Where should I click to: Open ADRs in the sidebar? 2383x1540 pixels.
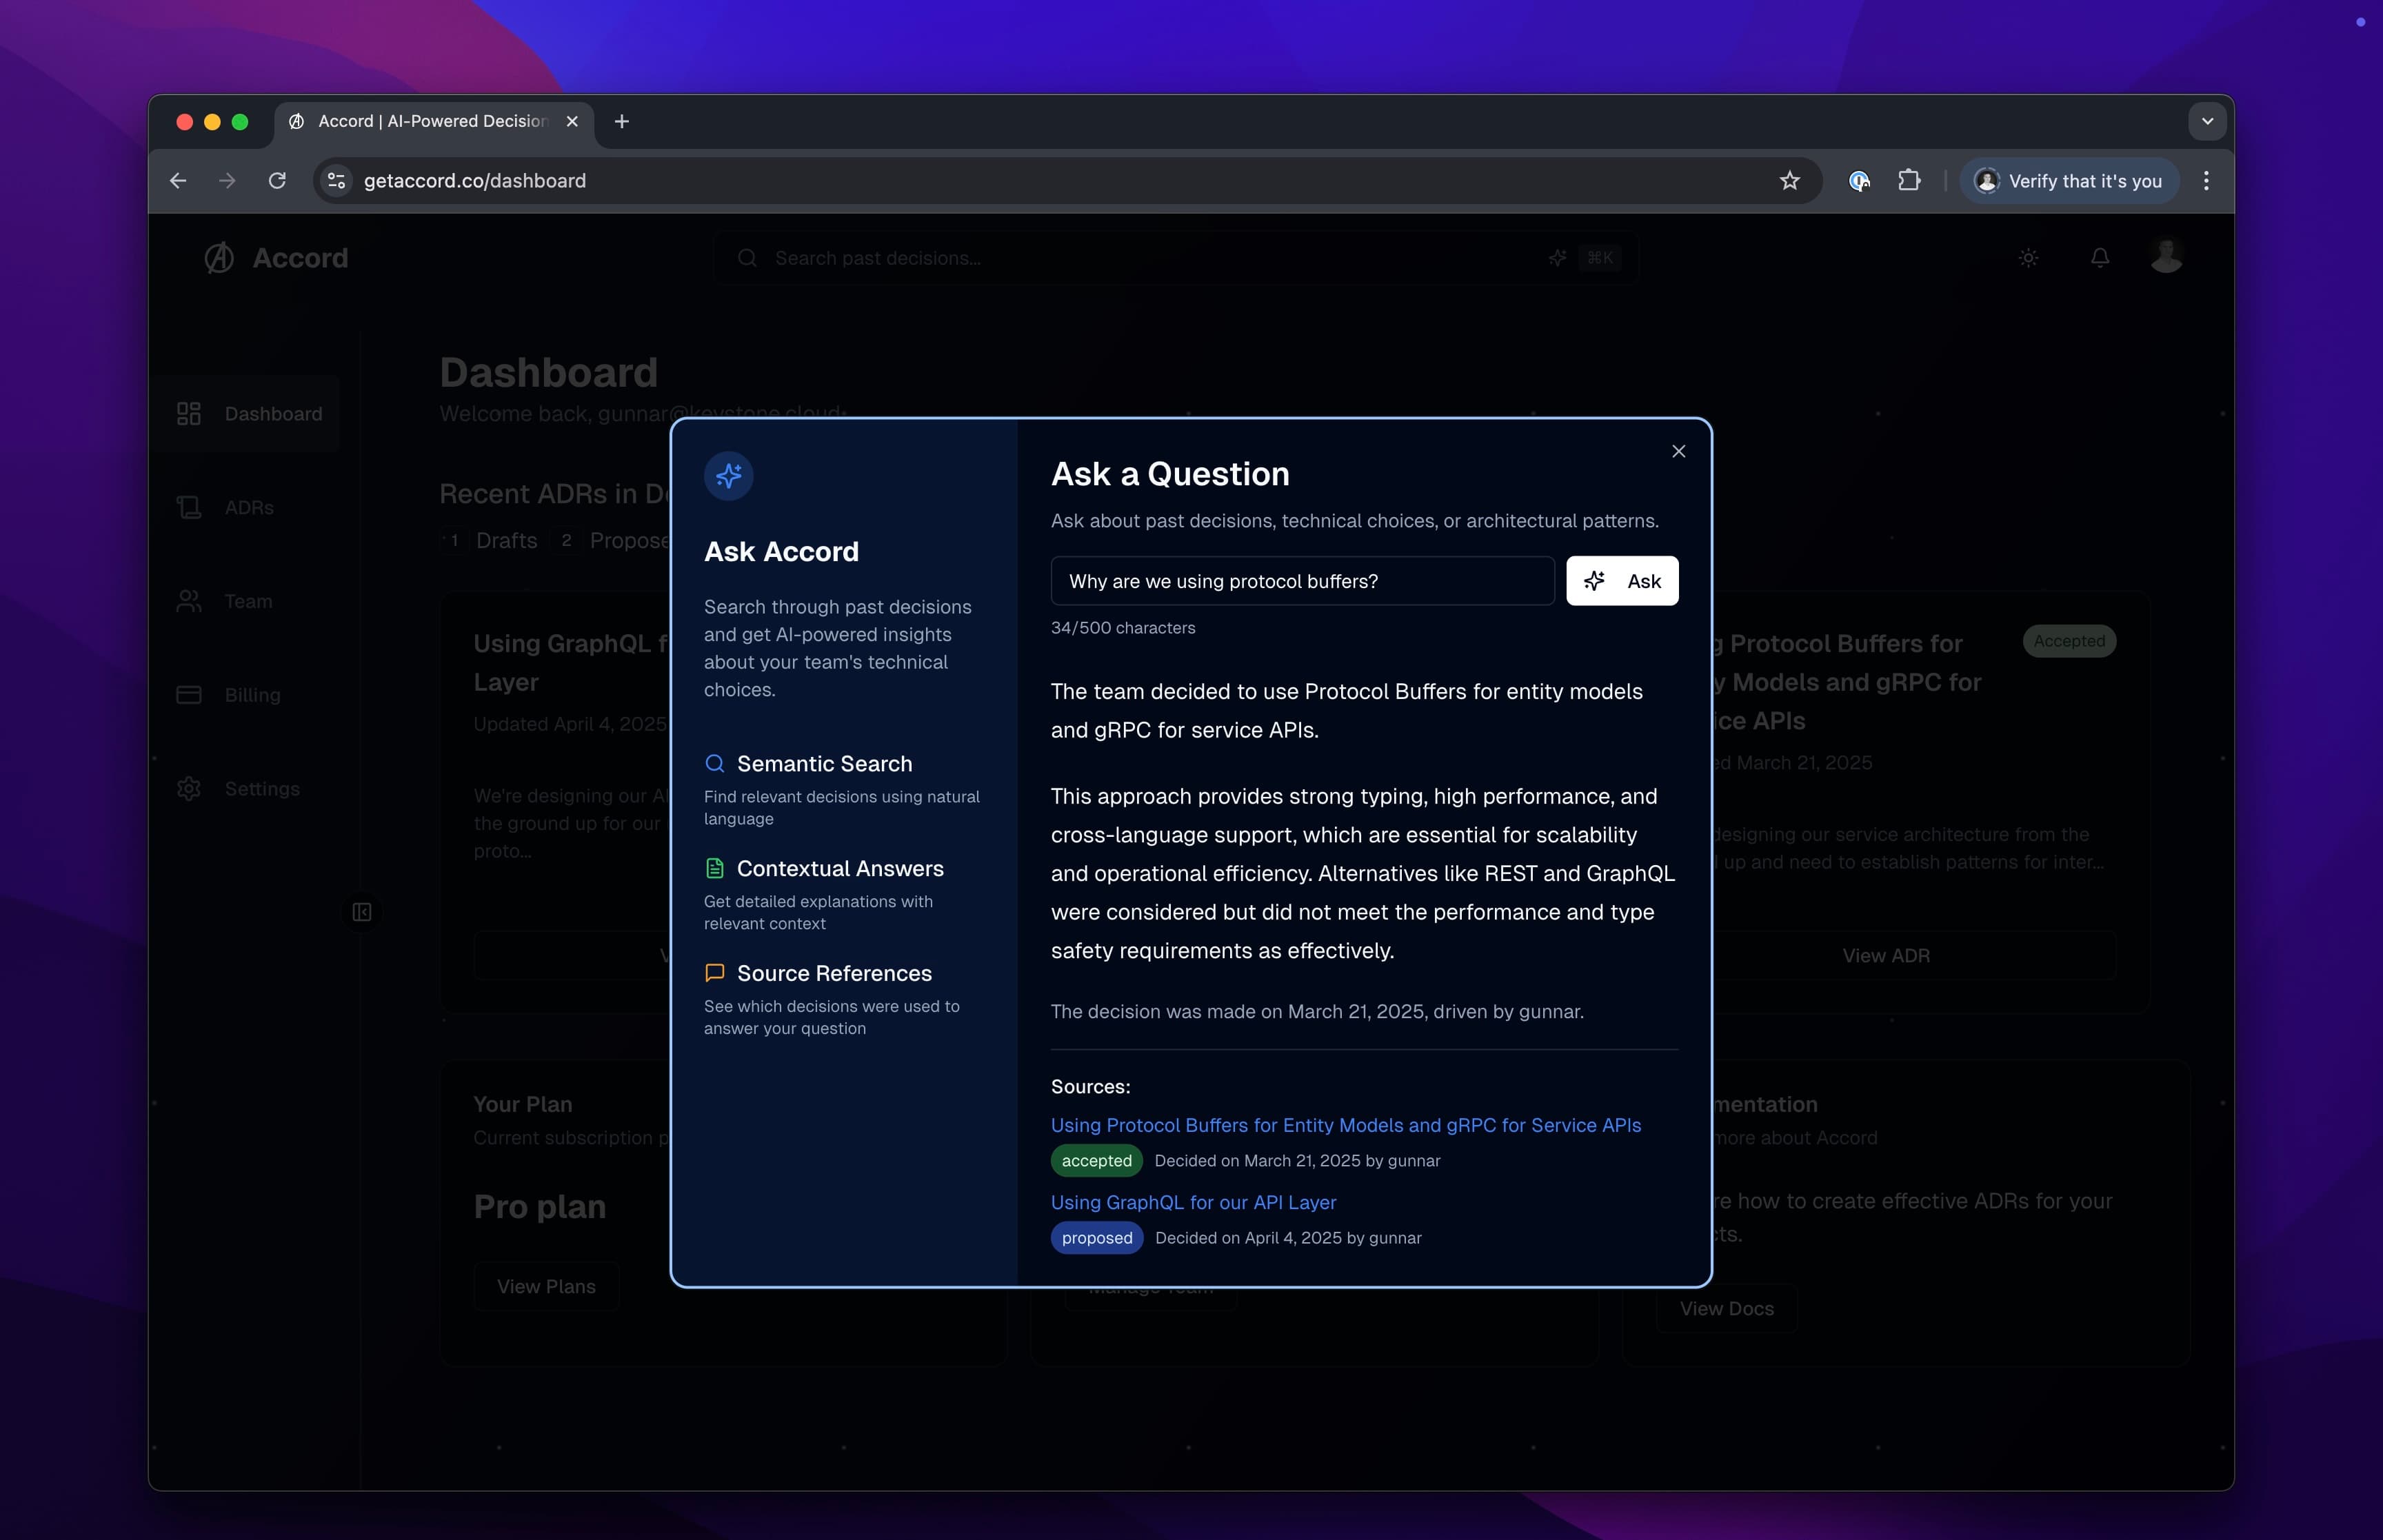225,508
